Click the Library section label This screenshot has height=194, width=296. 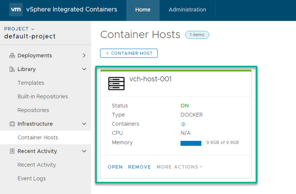27,69
